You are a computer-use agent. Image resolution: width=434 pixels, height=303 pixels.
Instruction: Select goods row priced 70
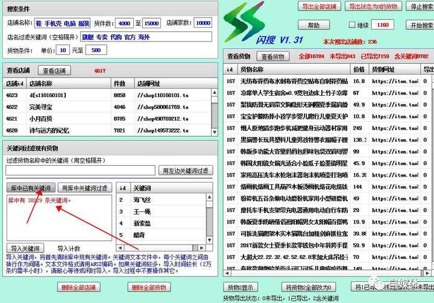(x=327, y=257)
